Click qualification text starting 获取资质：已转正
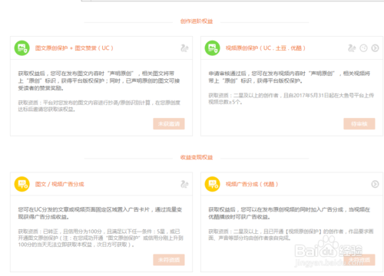 [101, 238]
